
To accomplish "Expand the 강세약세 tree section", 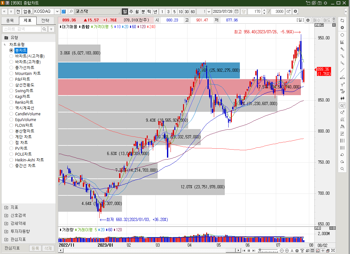I will pos(6,224).
